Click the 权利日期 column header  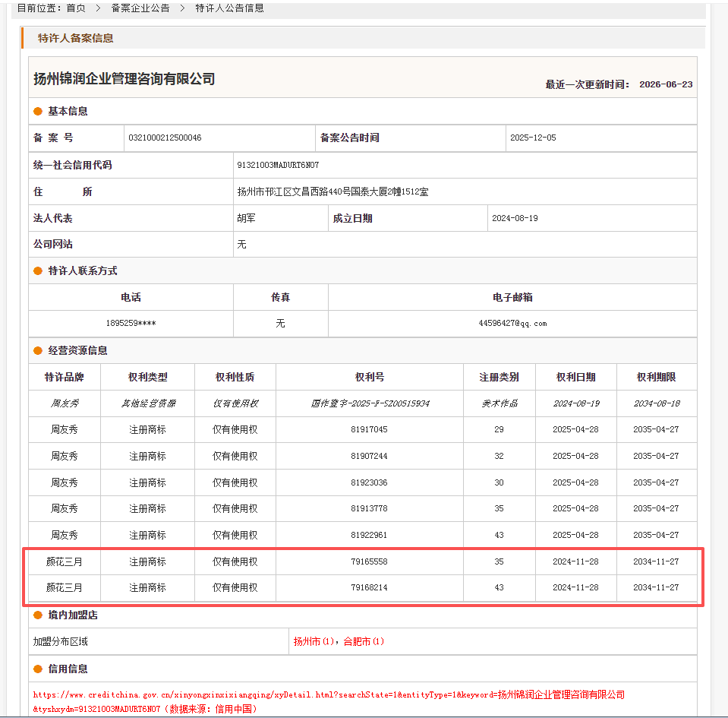[x=575, y=377]
